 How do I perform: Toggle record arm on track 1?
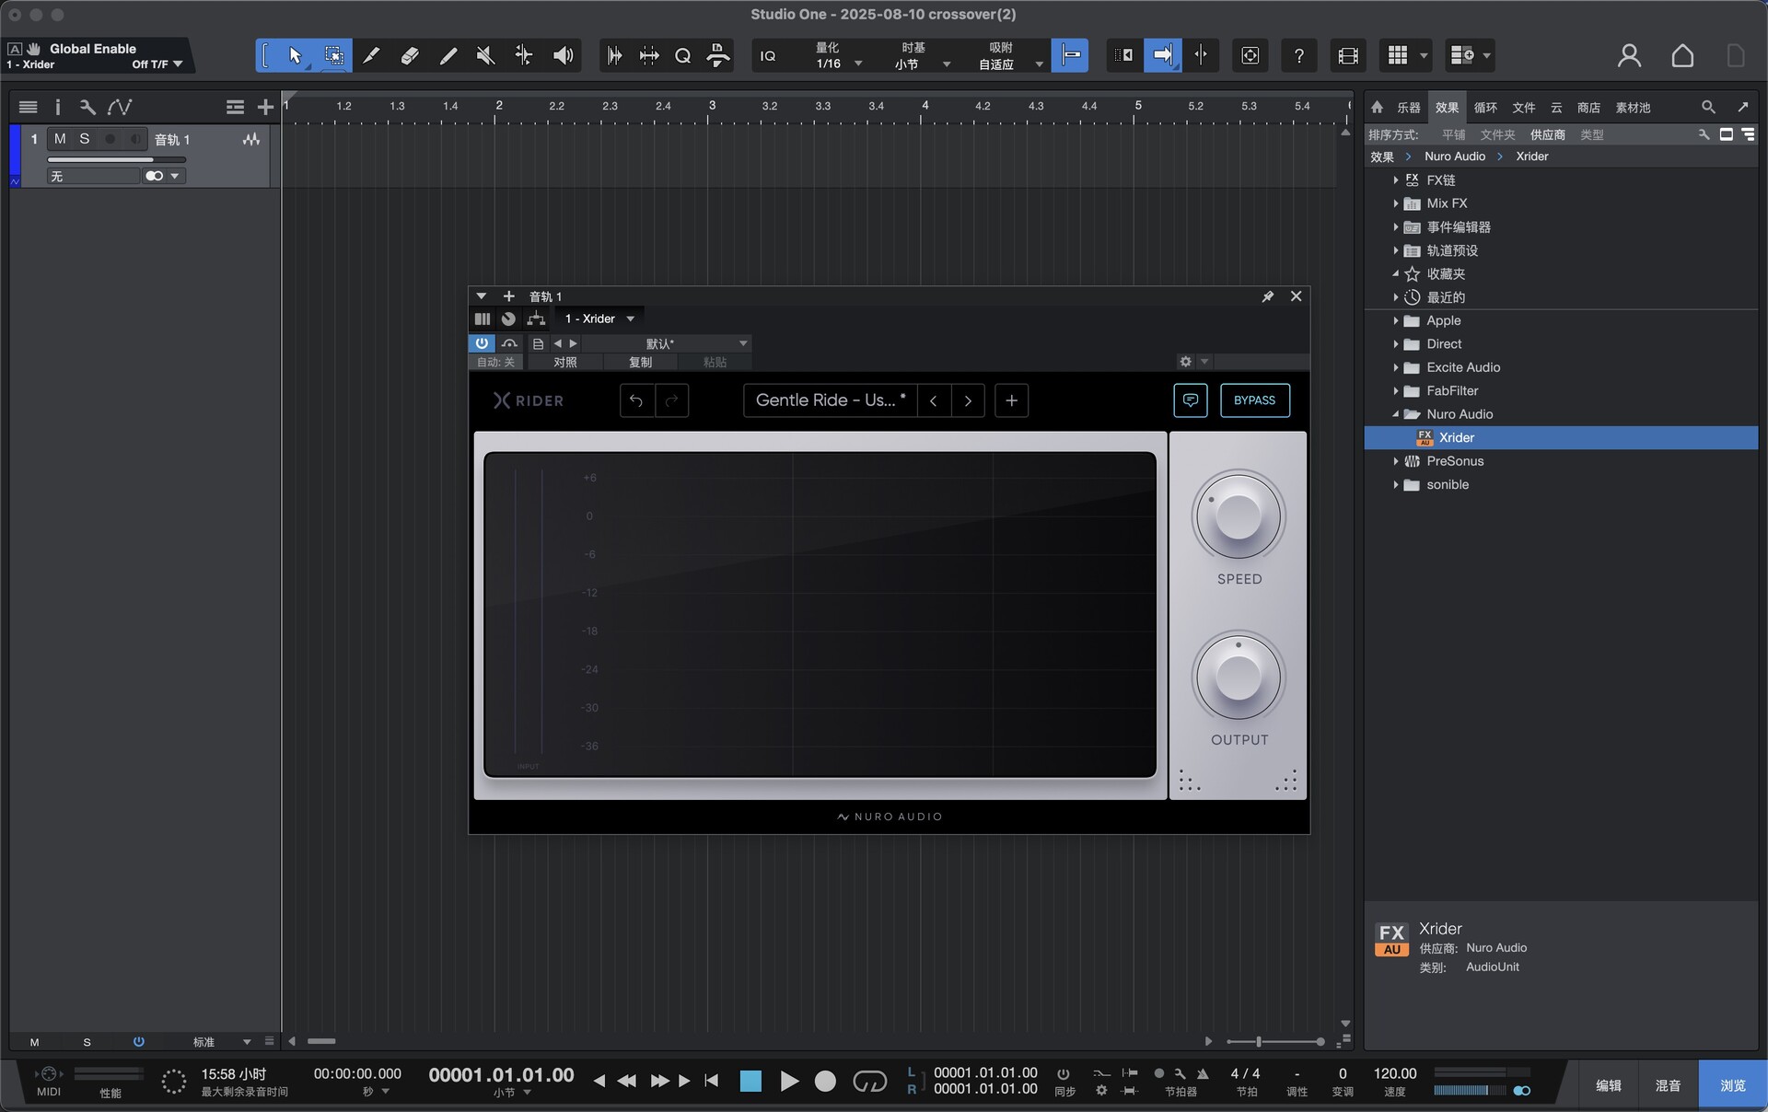coord(110,139)
